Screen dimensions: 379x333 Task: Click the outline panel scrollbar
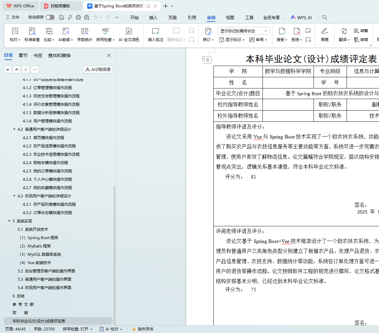pyautogui.click(x=115, y=255)
